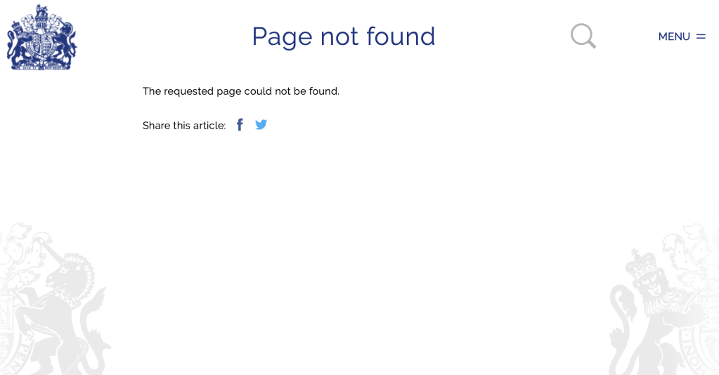The height and width of the screenshot is (375, 719).
Task: Click the blue unicorn supporter in the logo
Action: [64, 44]
